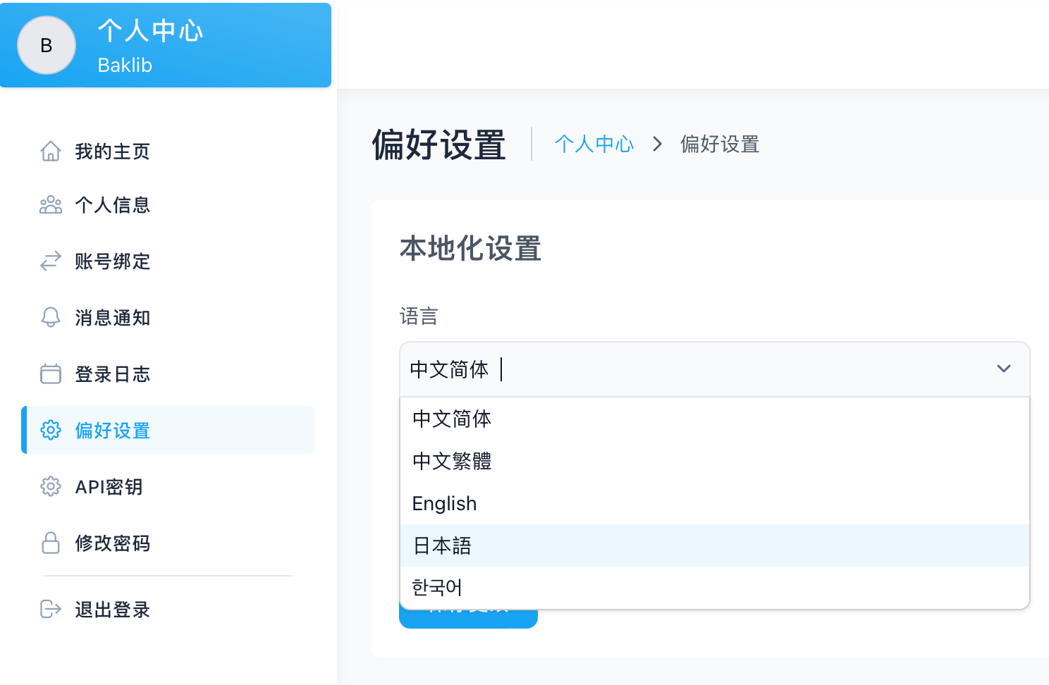Select 한국어 from the language dropdown
1049x685 pixels.
436,587
